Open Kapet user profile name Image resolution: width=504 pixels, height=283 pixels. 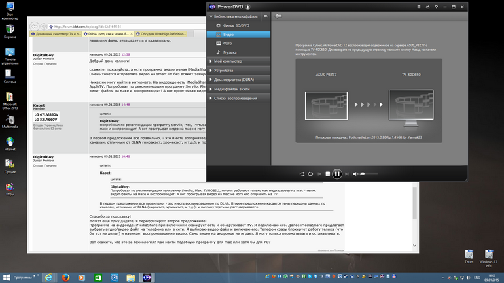tap(39, 105)
